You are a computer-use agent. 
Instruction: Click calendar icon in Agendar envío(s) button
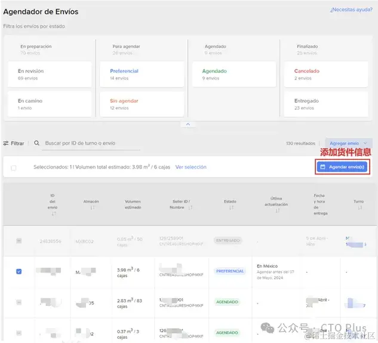click(x=323, y=167)
